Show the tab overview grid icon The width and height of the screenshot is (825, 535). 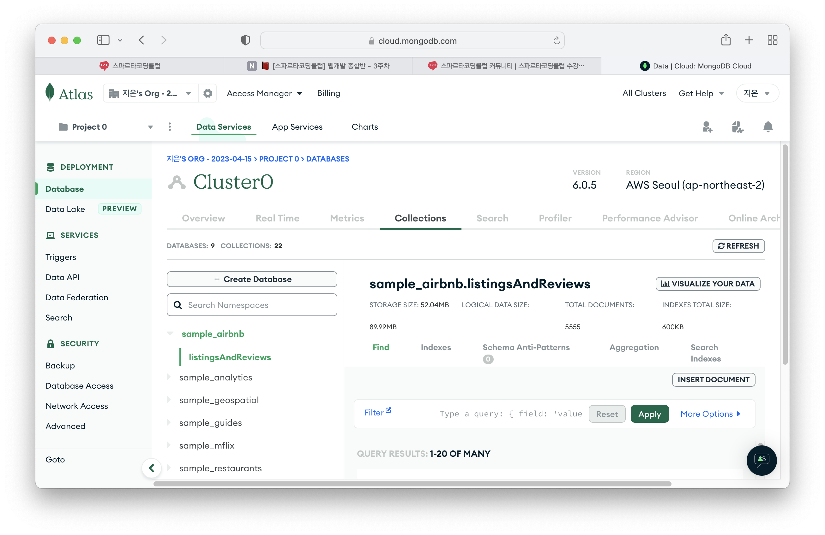[x=772, y=40]
